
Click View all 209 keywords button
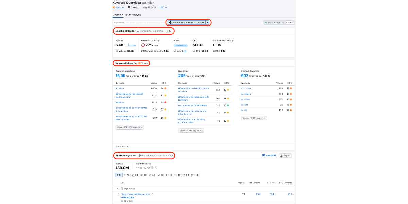click(x=191, y=130)
